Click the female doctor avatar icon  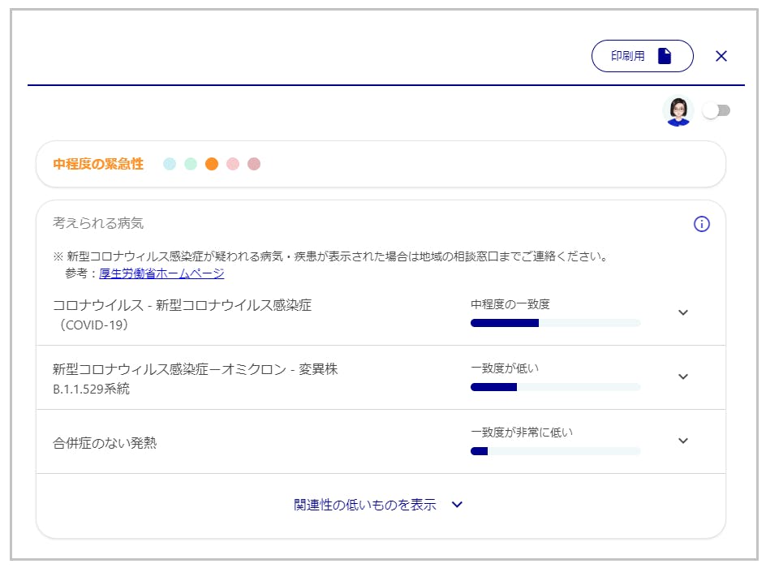click(x=678, y=111)
